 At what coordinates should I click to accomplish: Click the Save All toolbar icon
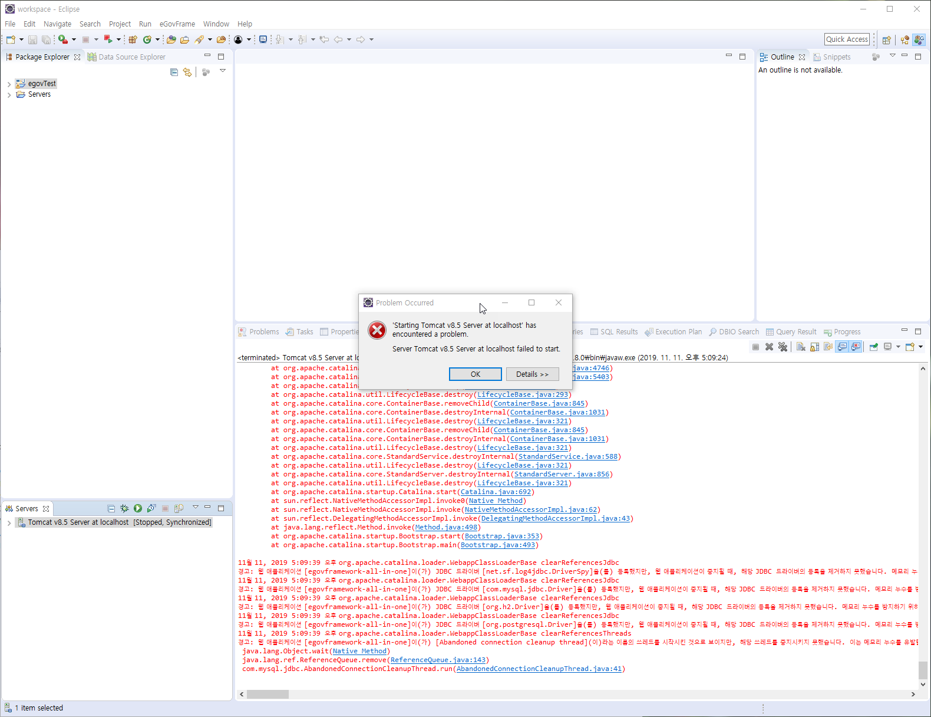click(x=46, y=40)
